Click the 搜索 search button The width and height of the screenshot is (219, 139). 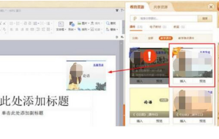click(x=205, y=19)
